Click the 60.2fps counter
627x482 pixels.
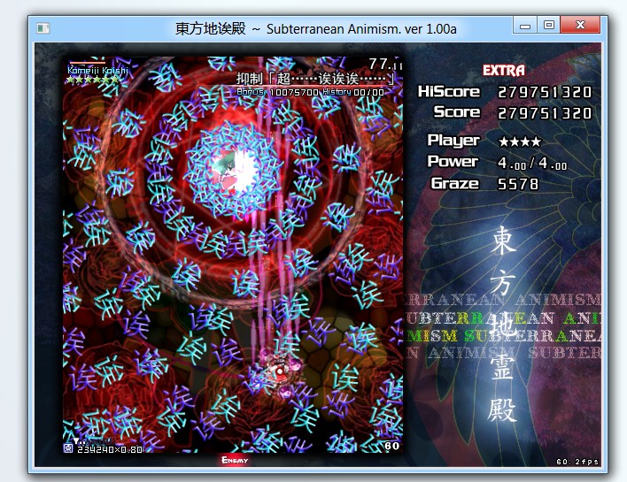point(575,462)
